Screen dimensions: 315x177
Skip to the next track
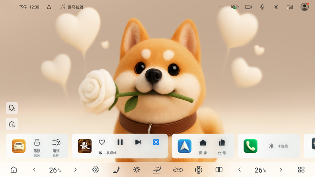138,142
